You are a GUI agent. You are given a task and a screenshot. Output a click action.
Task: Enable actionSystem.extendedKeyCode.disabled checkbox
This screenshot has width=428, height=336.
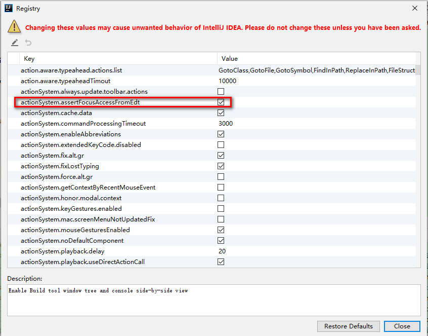point(221,144)
